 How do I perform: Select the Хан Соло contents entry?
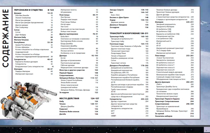pos(65,26)
